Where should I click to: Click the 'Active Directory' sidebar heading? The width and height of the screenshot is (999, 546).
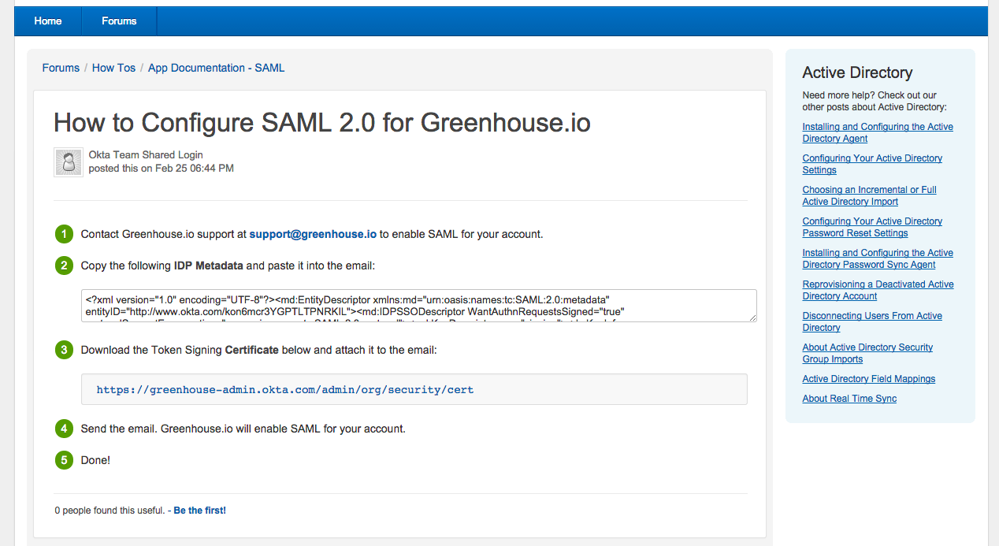(857, 72)
